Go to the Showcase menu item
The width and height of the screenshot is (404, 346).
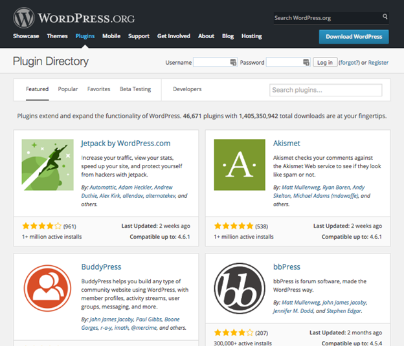26,36
